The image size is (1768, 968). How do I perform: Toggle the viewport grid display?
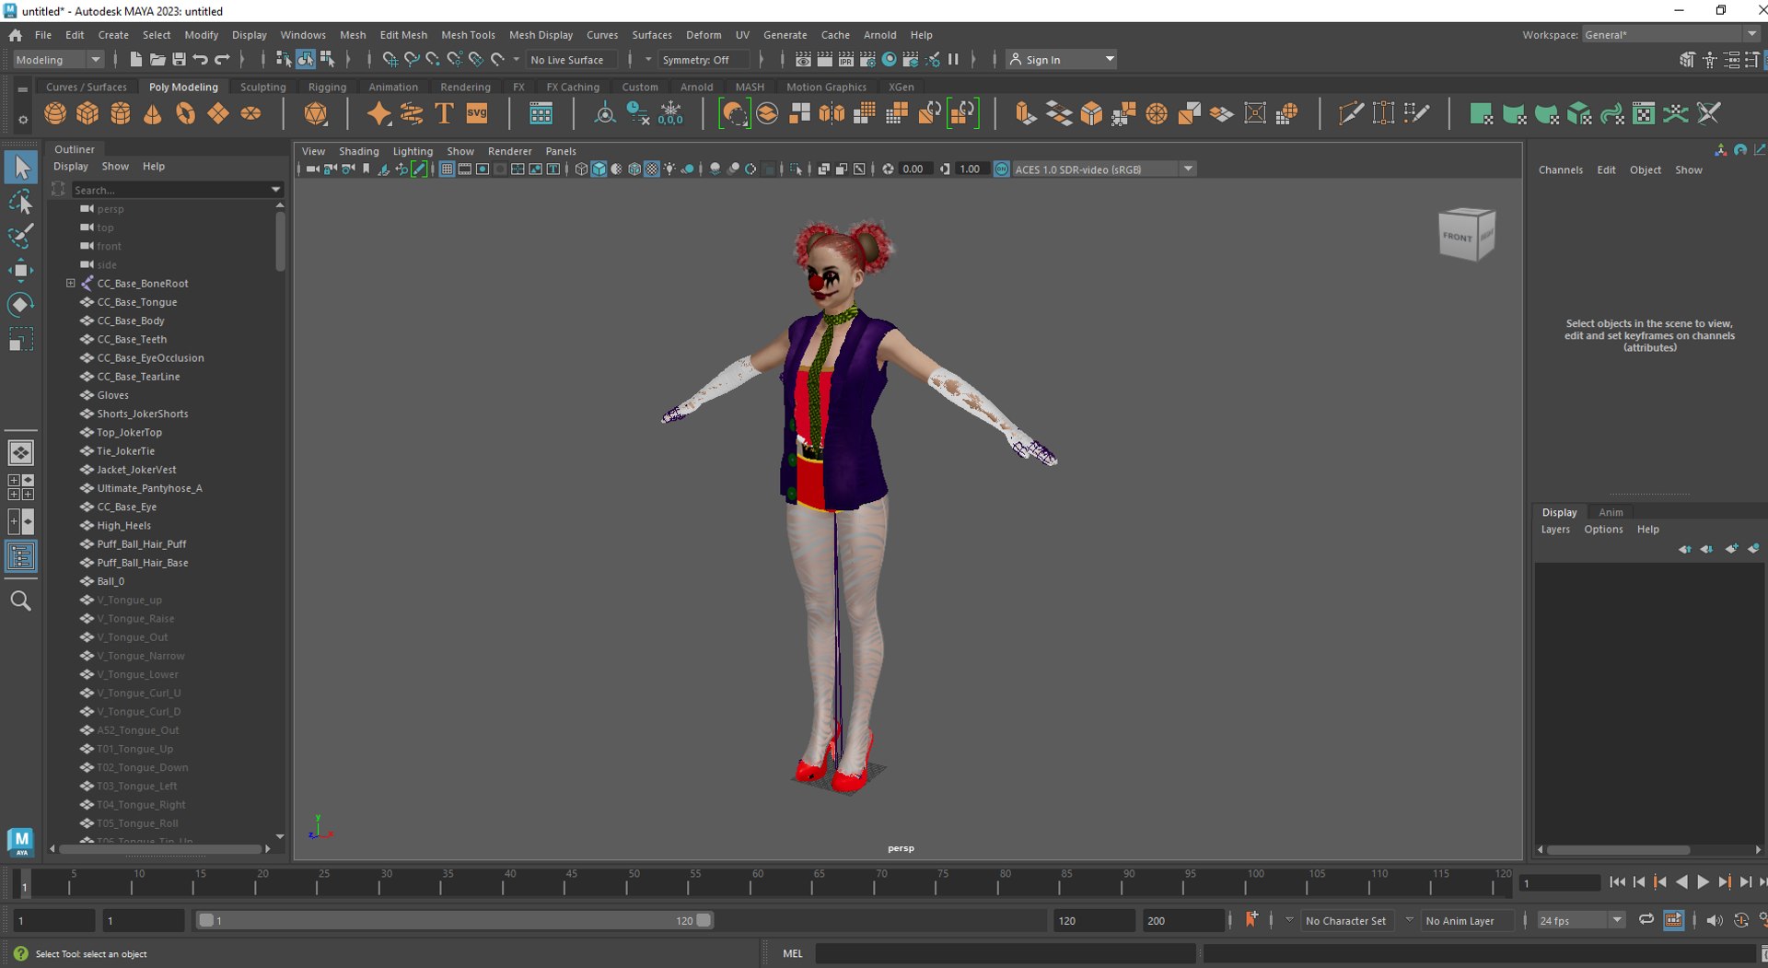tap(447, 169)
